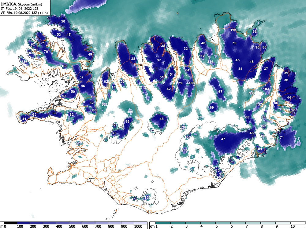
Task: Click the visibility value 164 on the map
Action: tap(187, 137)
